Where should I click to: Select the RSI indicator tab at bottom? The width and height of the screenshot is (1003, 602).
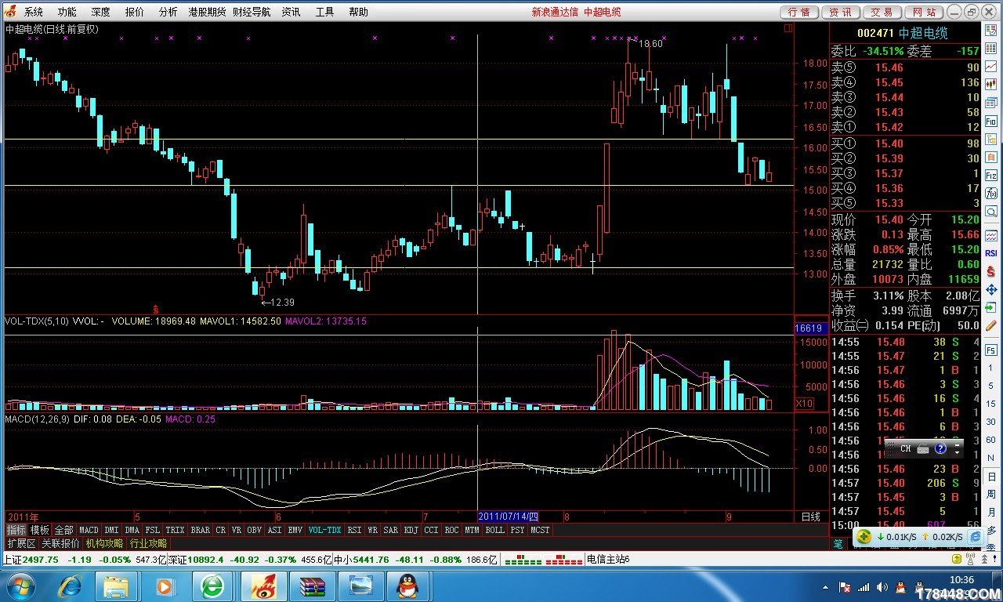[355, 530]
